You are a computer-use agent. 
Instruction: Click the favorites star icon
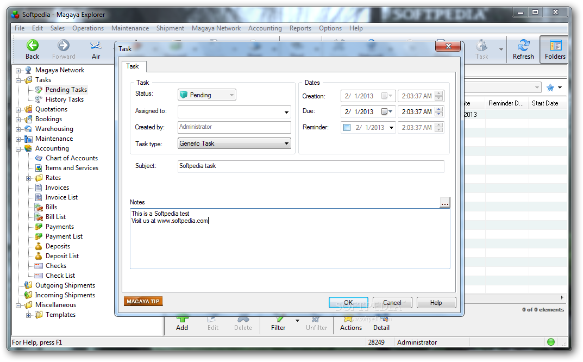pyautogui.click(x=550, y=88)
